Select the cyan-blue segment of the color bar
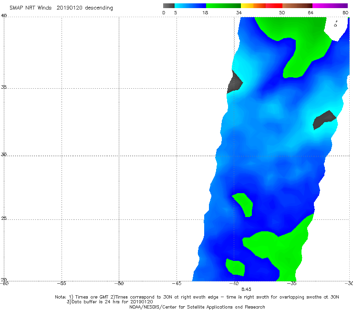The image size is (353, 310). click(190, 6)
